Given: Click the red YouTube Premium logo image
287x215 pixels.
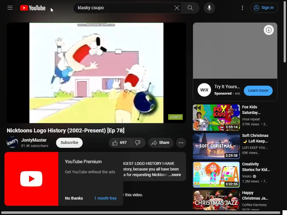Looking at the screenshot, I should click(31, 179).
